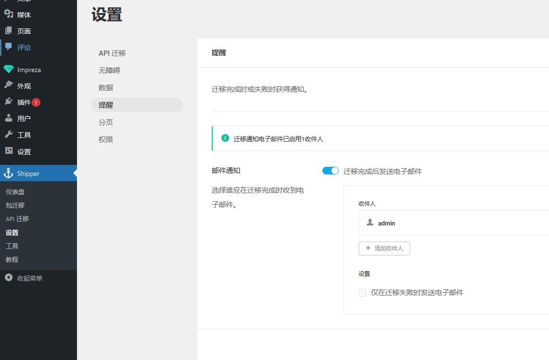Select the 数据 settings tab

coord(106,87)
